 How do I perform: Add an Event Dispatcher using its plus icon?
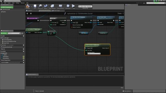(24, 60)
